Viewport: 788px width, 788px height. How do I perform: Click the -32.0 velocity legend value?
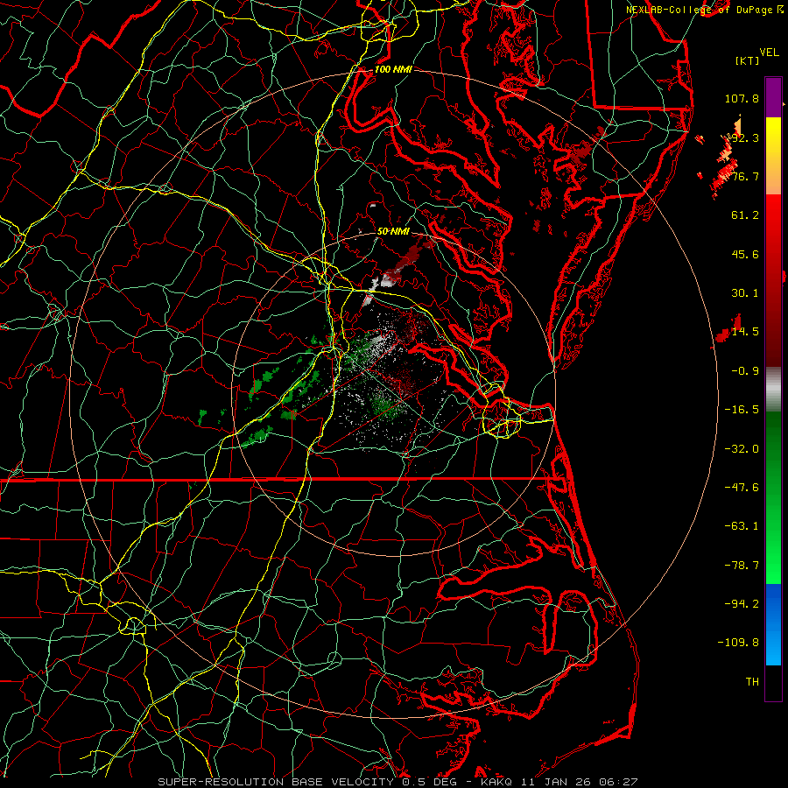coord(742,449)
